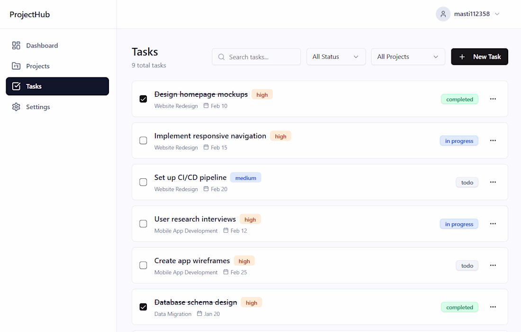The width and height of the screenshot is (521, 332).
Task: Open three-dot menu for Set up CI/CD pipeline
Action: pyautogui.click(x=493, y=182)
